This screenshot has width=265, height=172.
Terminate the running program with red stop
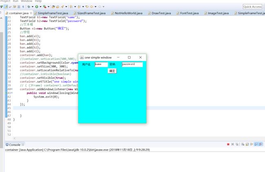(x=228, y=144)
